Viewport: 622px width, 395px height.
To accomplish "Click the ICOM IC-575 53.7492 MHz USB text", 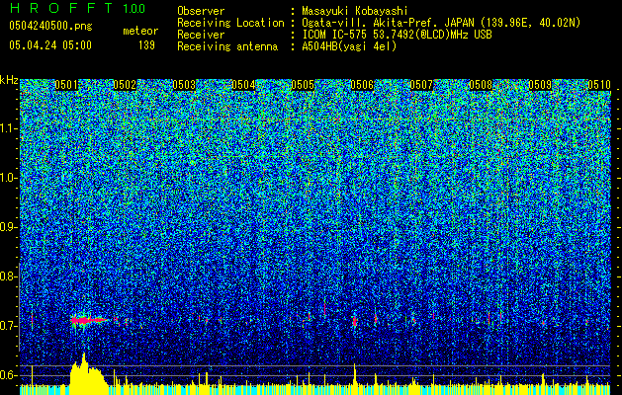I will 397,35.
